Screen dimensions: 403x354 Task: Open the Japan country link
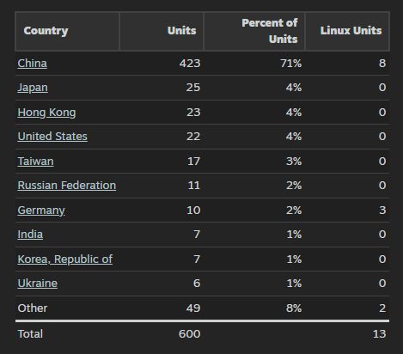[x=33, y=88]
